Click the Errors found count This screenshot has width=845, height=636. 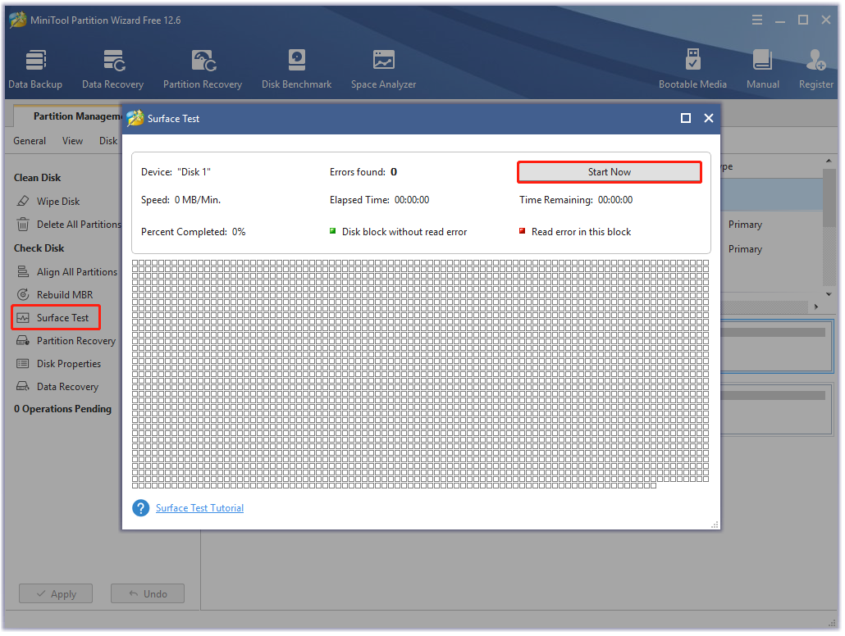point(394,172)
